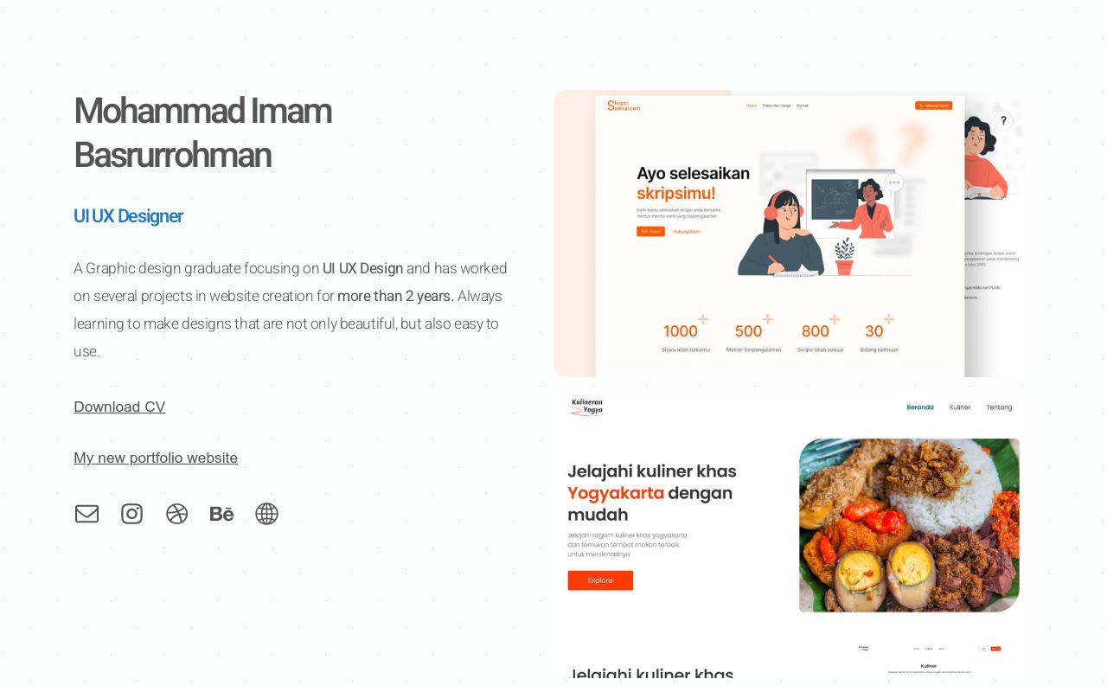Click the Behance icon

pos(221,514)
